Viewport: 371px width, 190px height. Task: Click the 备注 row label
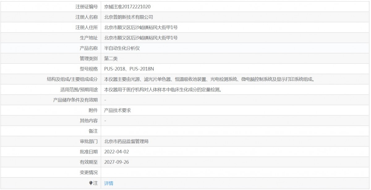click(93, 131)
